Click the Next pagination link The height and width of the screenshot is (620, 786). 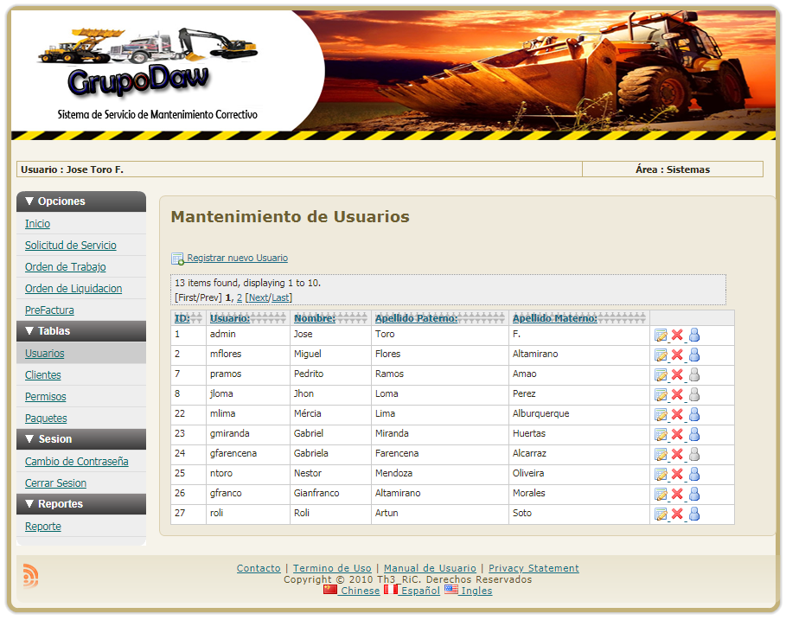[259, 297]
